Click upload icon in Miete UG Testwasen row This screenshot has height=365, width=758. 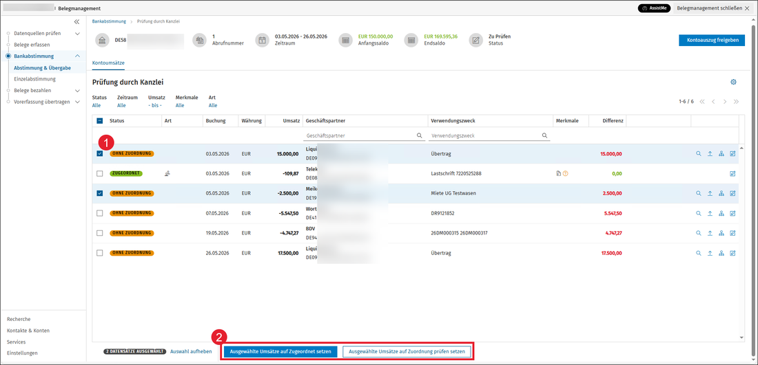[x=710, y=193]
